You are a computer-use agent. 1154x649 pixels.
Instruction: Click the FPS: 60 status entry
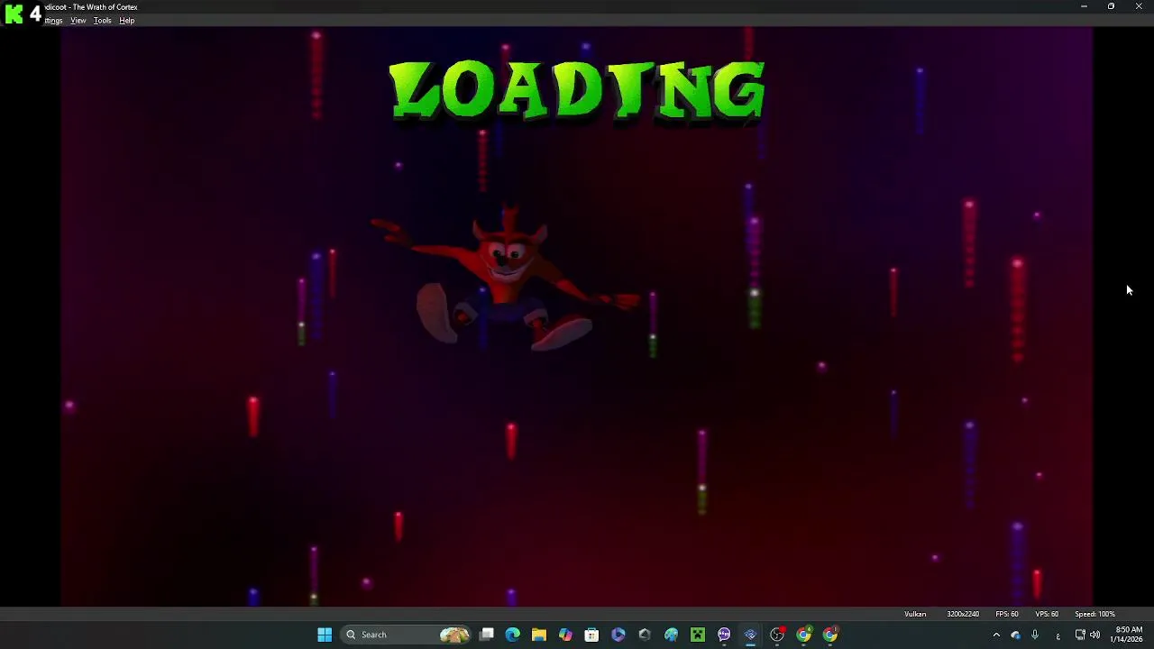tap(1007, 614)
